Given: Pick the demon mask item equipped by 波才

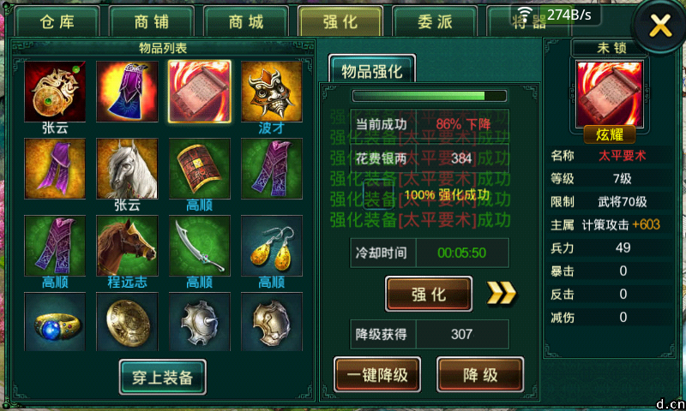Looking at the screenshot, I should click(x=272, y=92).
